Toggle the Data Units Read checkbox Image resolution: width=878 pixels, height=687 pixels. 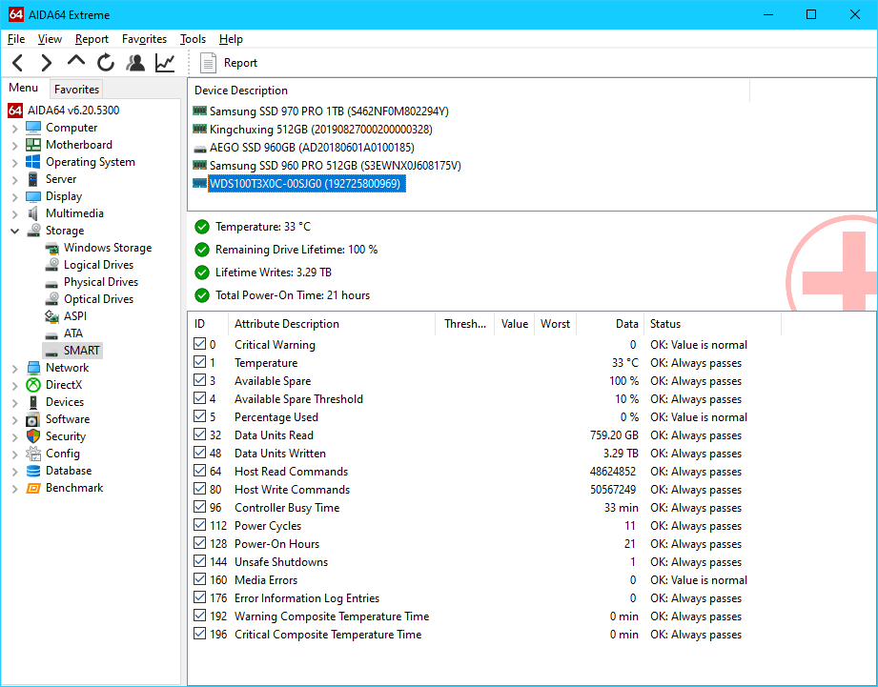[199, 434]
